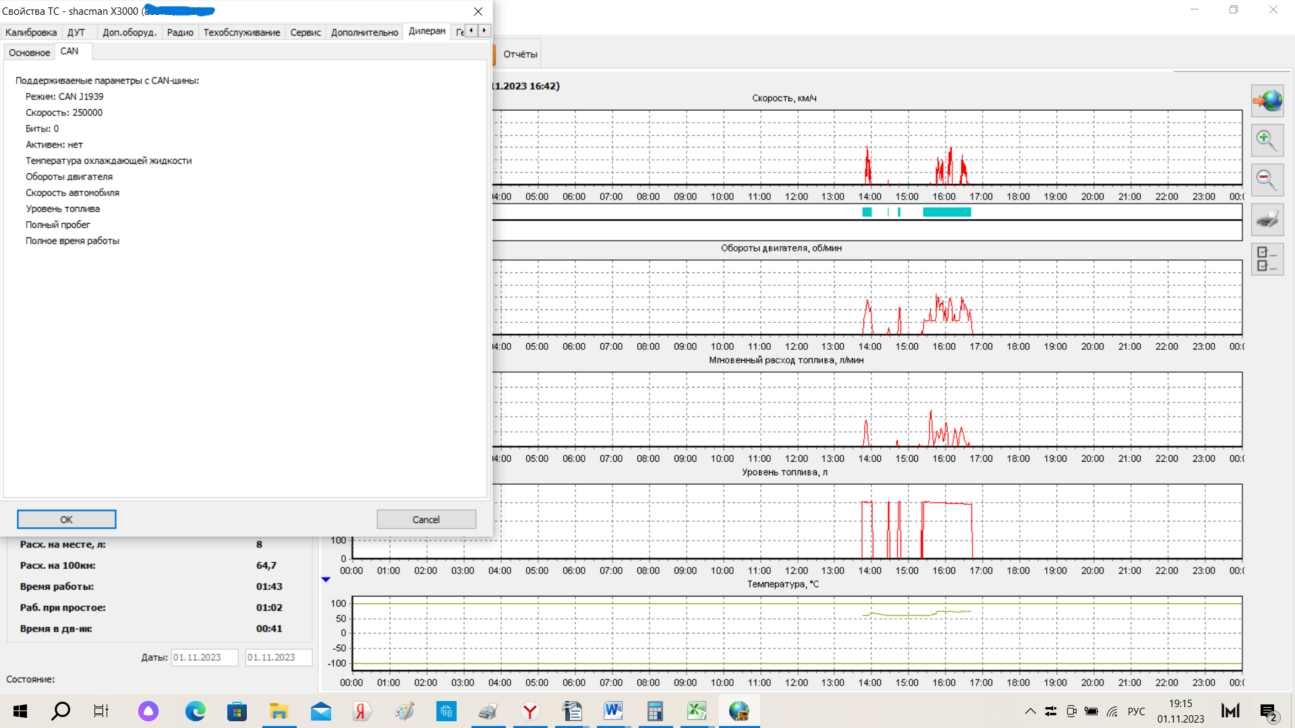Image resolution: width=1295 pixels, height=728 pixels.
Task: Open the Calculator app in the taskbar
Action: (654, 711)
